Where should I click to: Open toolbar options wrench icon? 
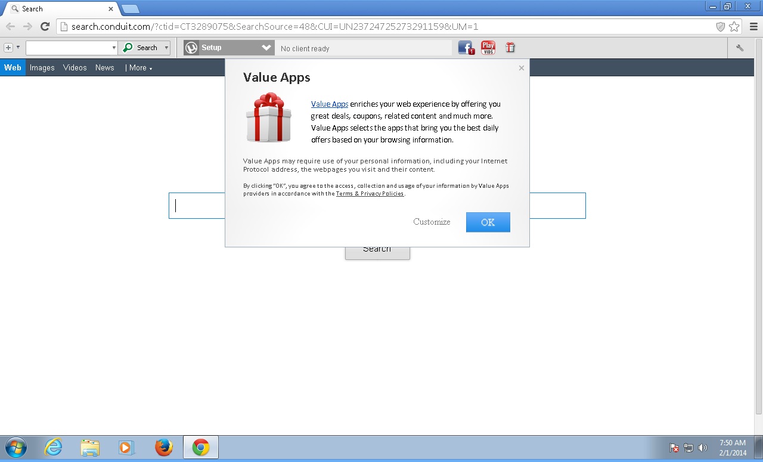coord(740,48)
